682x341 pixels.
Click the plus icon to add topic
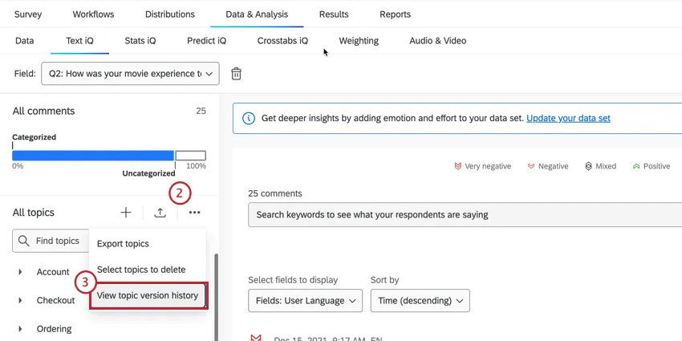pos(126,213)
